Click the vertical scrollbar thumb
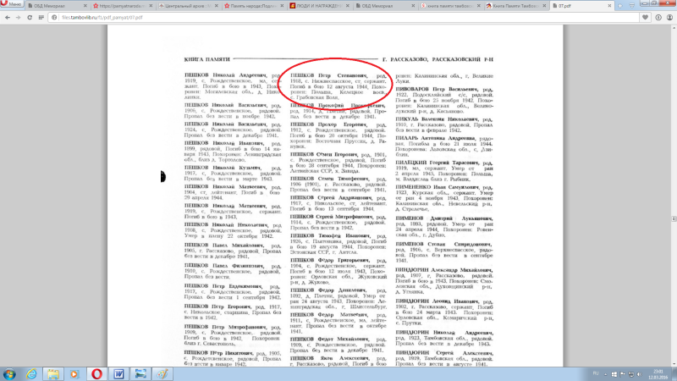 [674, 219]
